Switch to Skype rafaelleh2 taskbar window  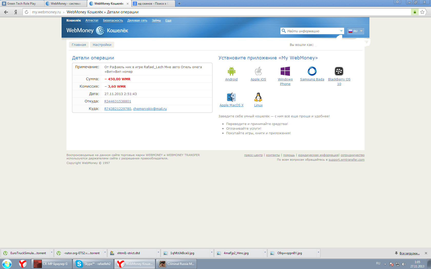click(93, 264)
